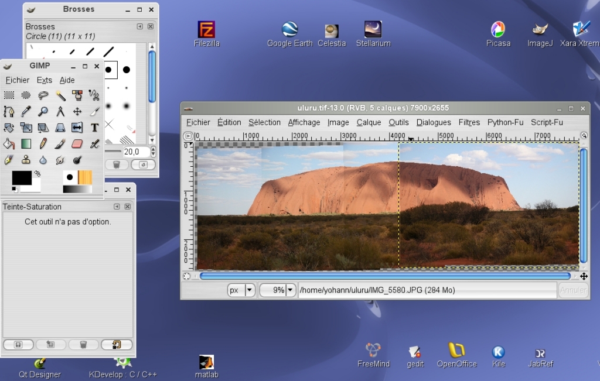Pick the Select by Color tool
Screen dimensions: 600x381
click(x=77, y=95)
